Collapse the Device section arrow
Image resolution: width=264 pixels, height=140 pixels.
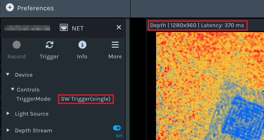tap(8, 74)
